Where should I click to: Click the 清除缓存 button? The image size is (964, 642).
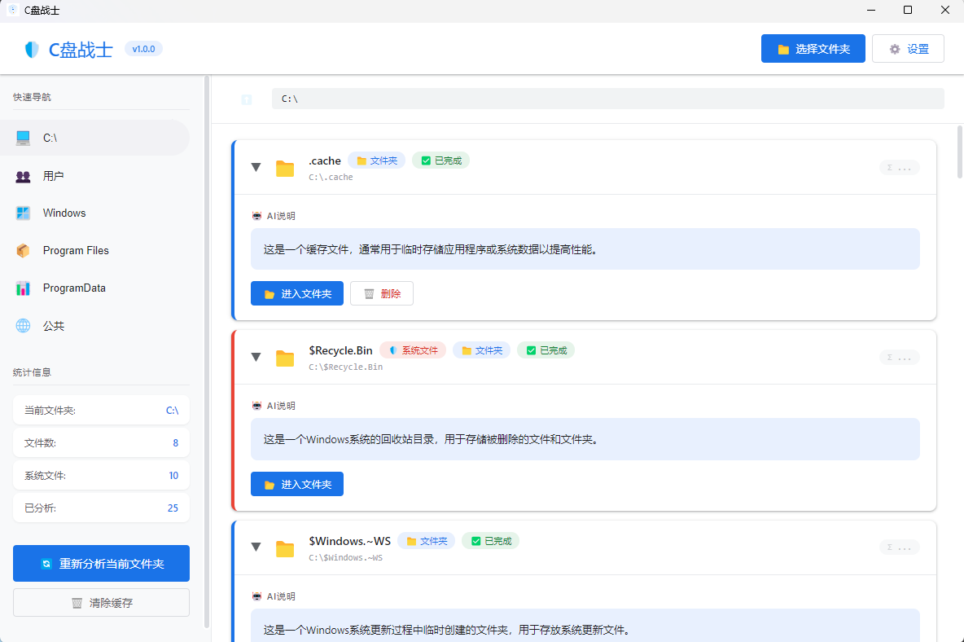pos(102,603)
